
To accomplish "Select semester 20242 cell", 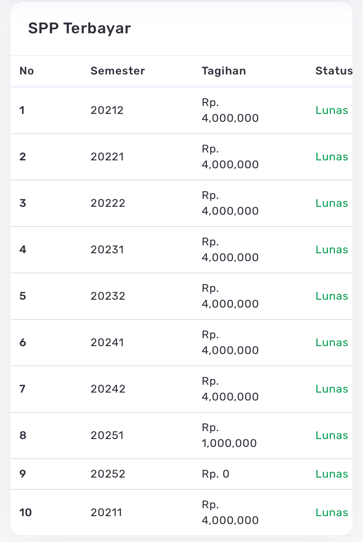I will tap(108, 389).
